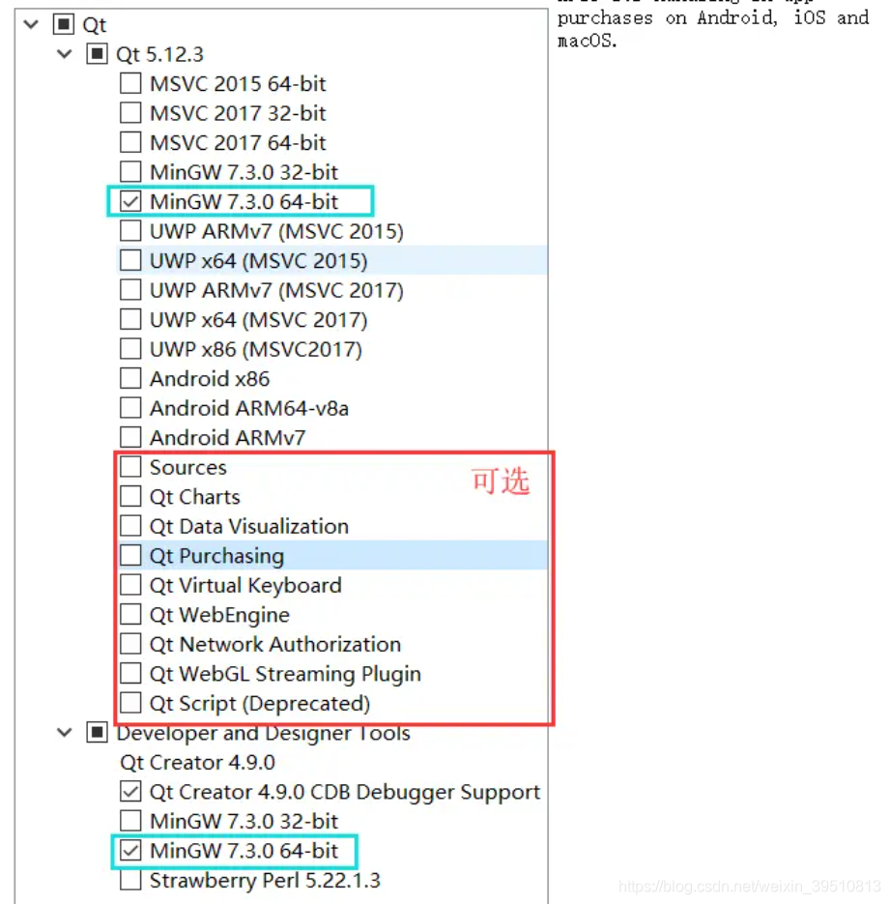This screenshot has height=904, width=890.
Task: Click the 'MSVC 2015 64-bit' row text
Action: [238, 83]
